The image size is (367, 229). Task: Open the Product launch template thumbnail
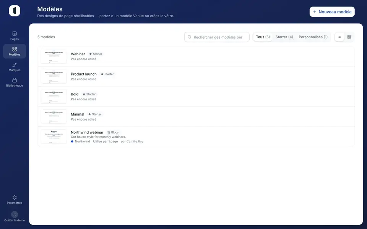pyautogui.click(x=54, y=76)
